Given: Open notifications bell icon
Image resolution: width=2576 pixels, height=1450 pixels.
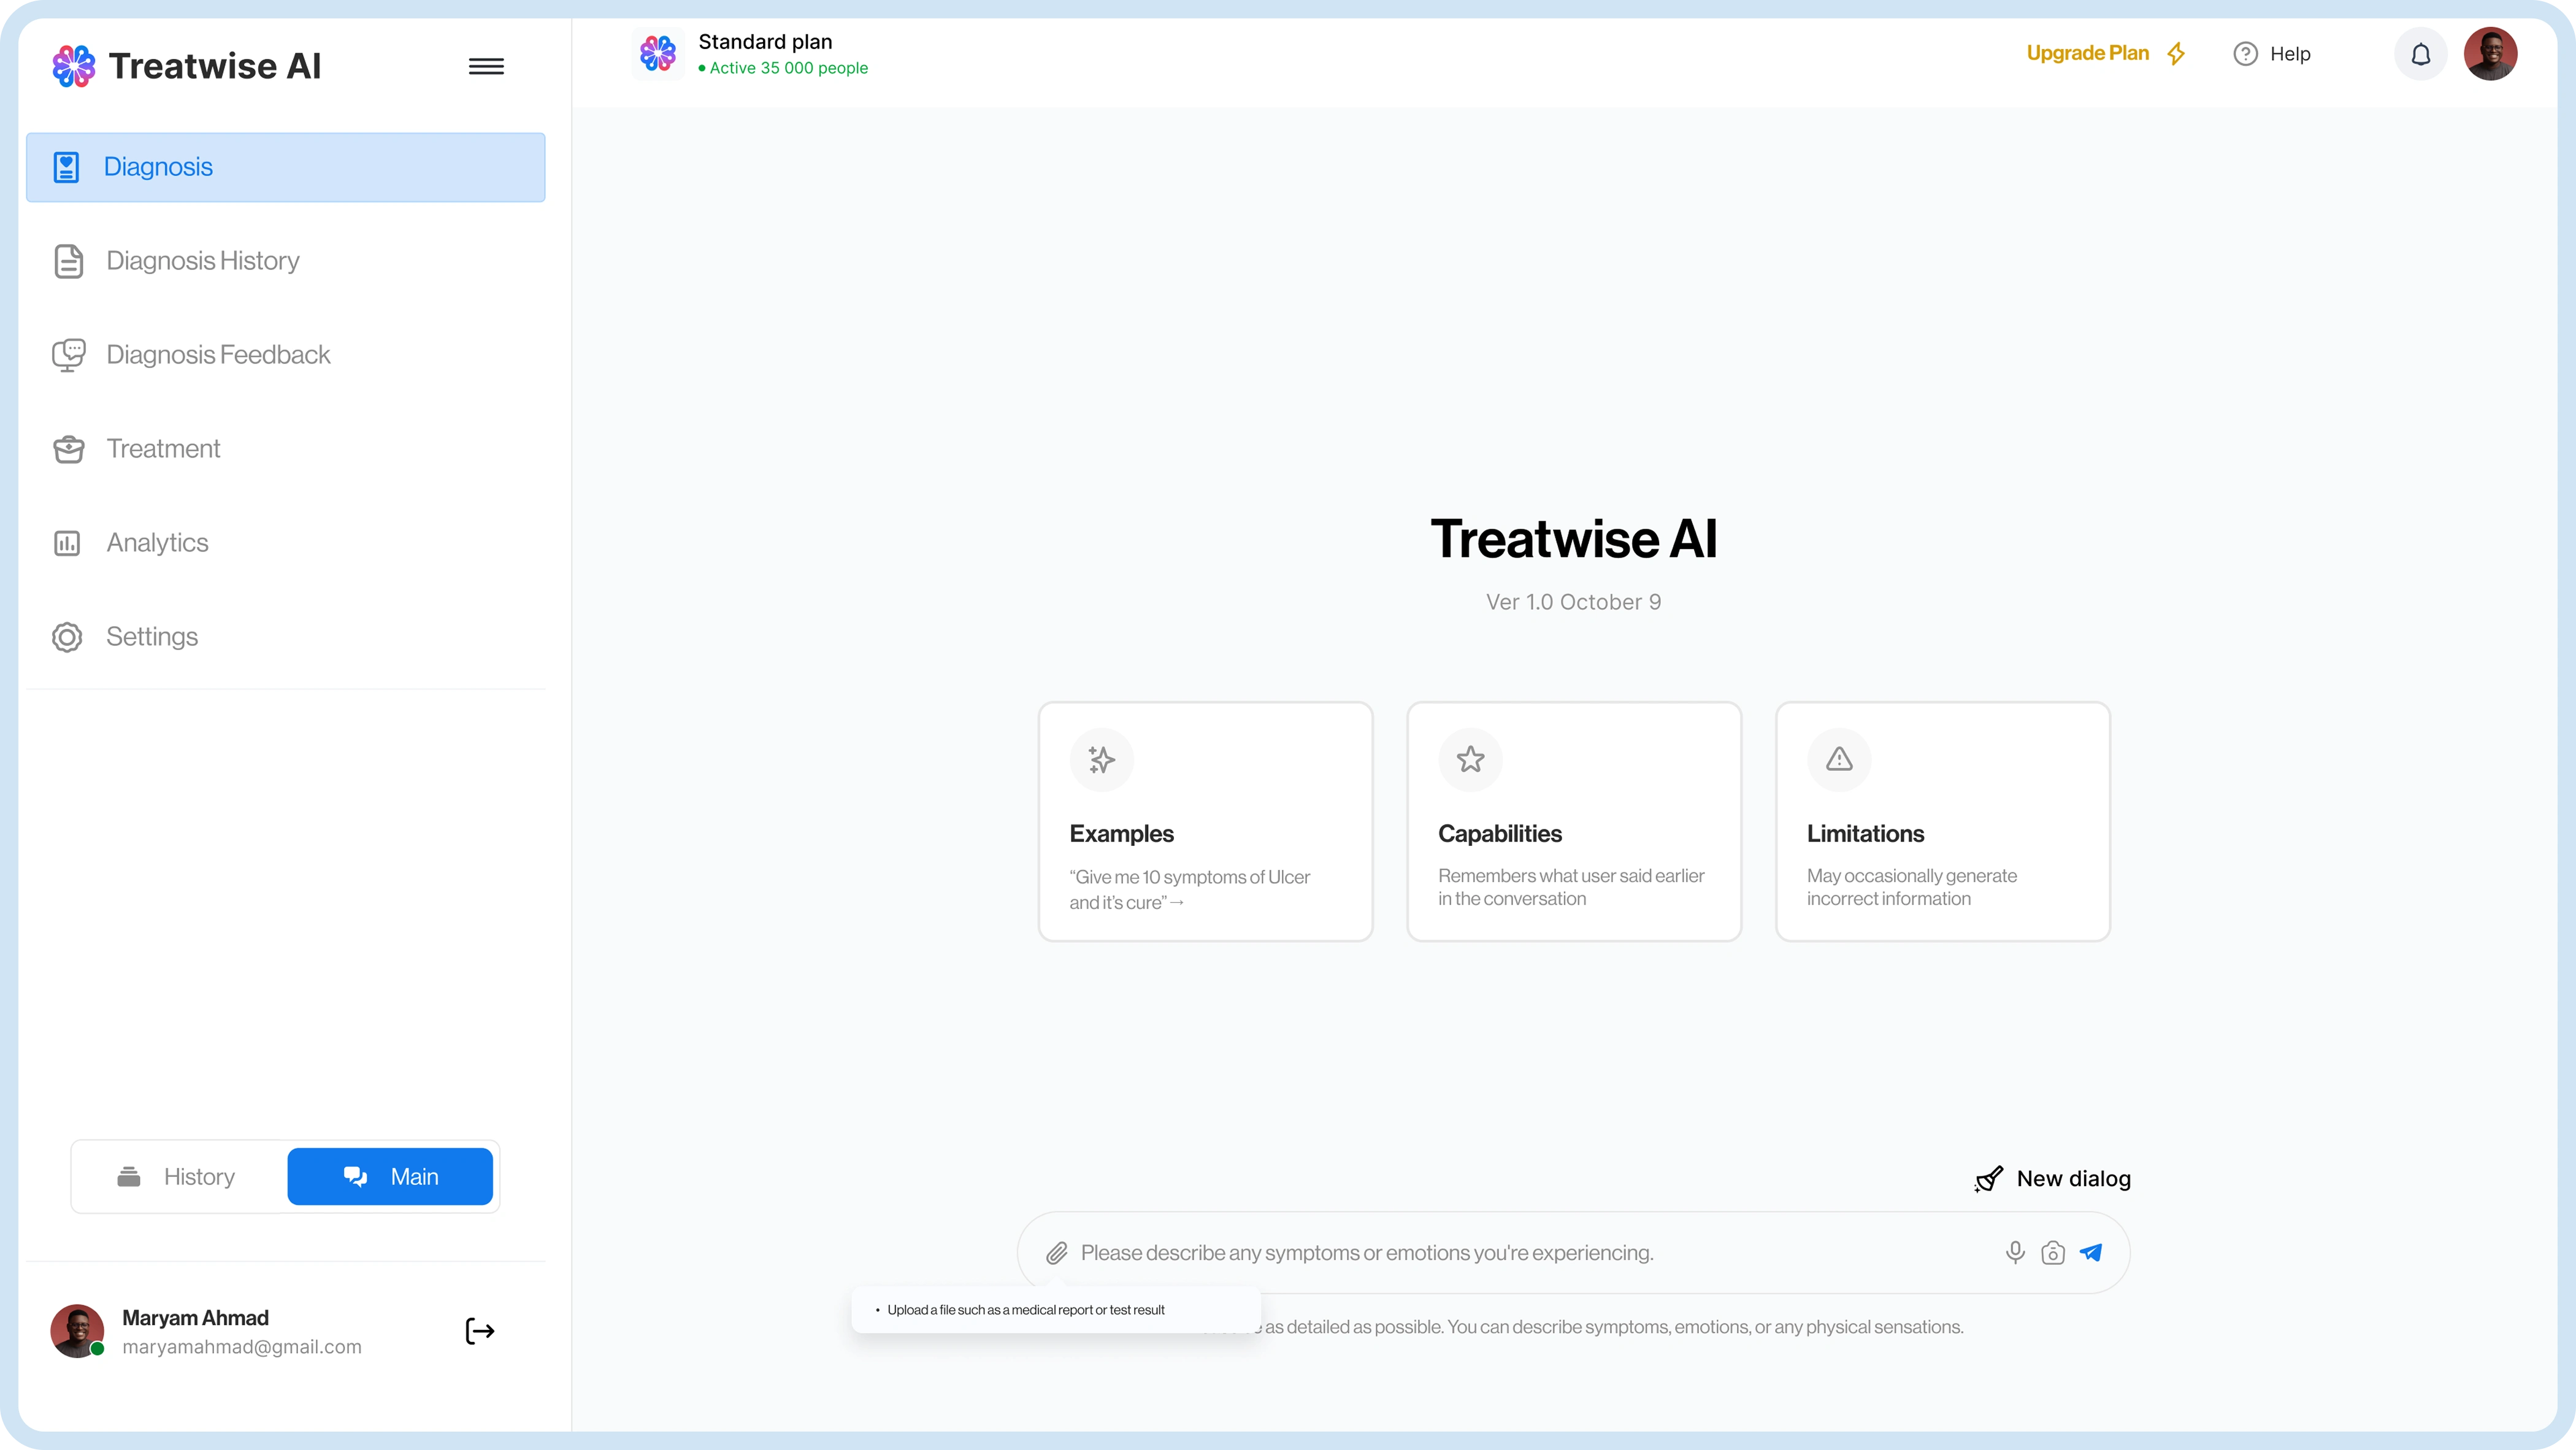Looking at the screenshot, I should pyautogui.click(x=2420, y=54).
